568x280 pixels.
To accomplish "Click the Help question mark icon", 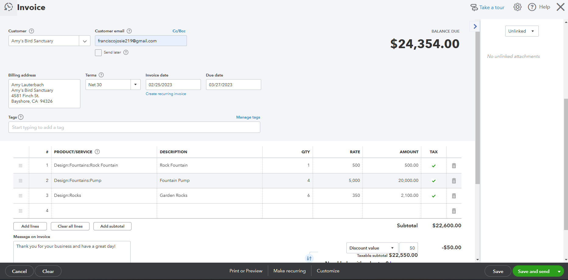I will [532, 7].
